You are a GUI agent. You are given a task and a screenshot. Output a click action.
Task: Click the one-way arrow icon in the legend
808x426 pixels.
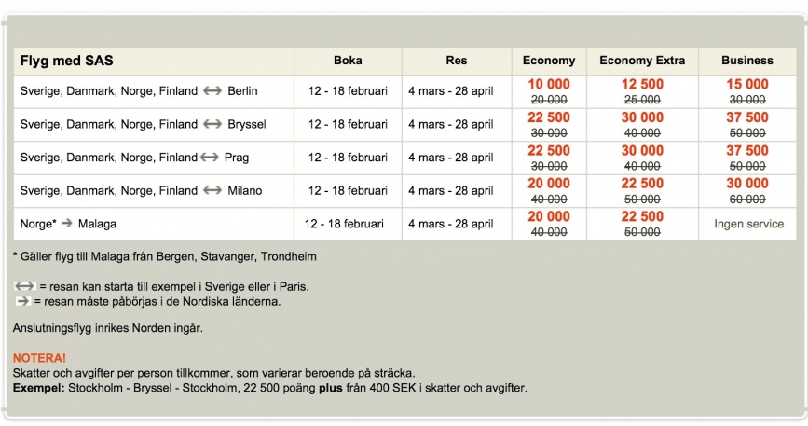[x=23, y=301]
